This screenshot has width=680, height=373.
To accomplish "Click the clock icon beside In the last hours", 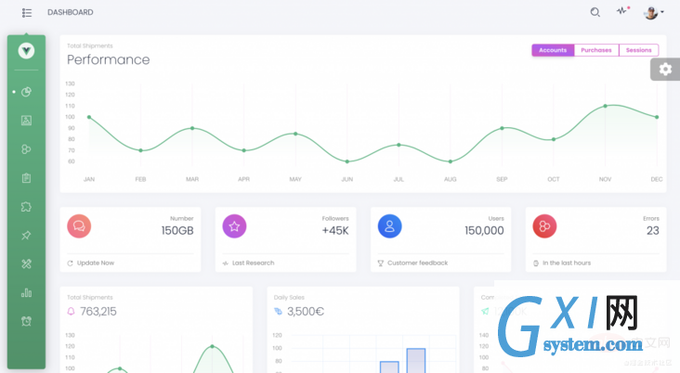I will pyautogui.click(x=536, y=264).
